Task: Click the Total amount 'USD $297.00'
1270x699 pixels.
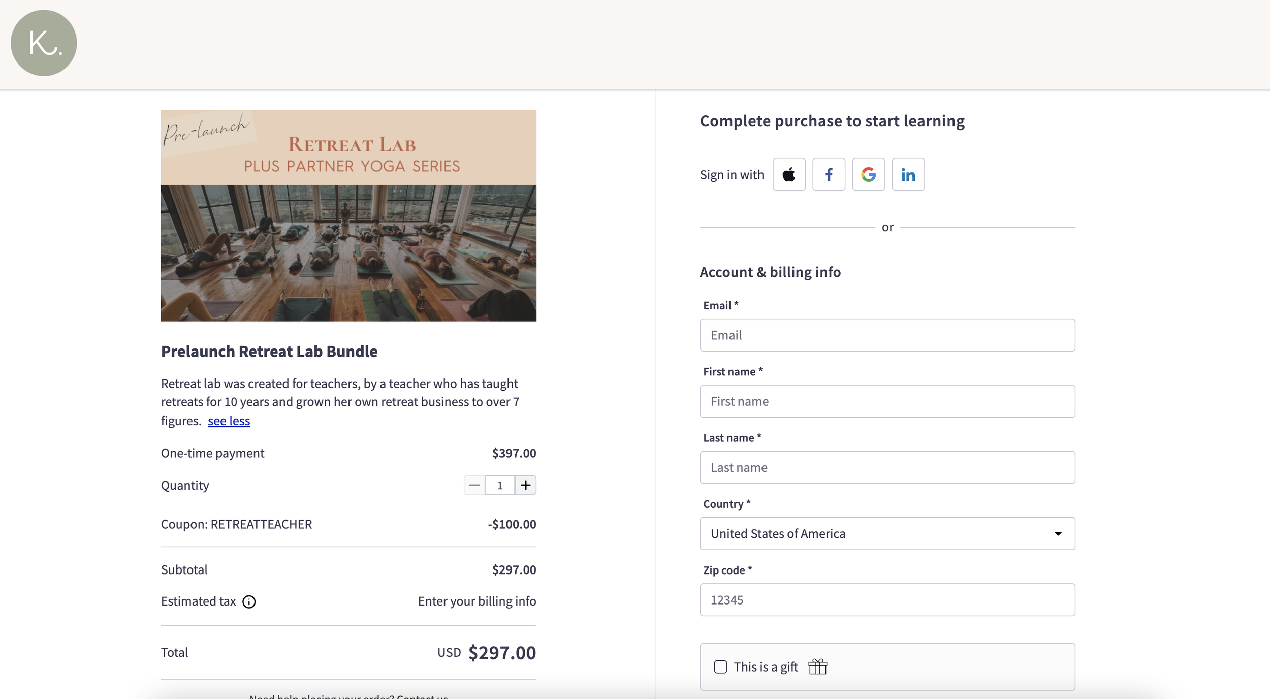Action: pyautogui.click(x=487, y=653)
